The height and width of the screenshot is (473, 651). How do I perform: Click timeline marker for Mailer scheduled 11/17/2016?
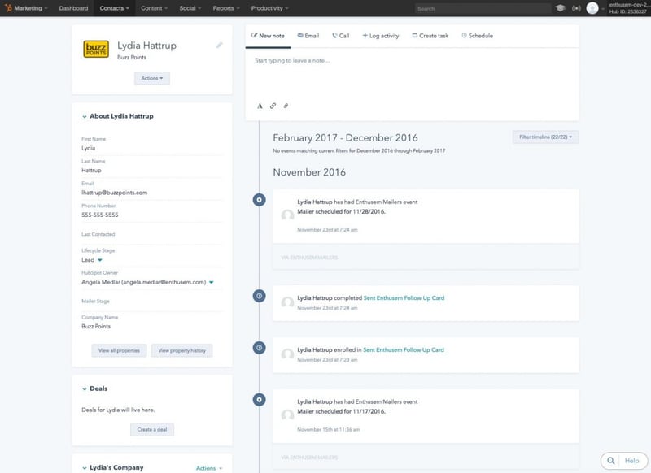[259, 400]
